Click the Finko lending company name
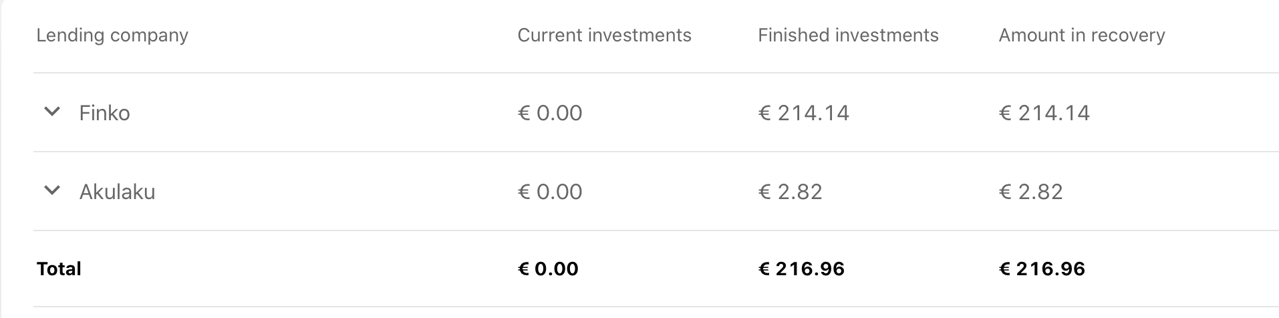The width and height of the screenshot is (1279, 318). click(104, 113)
